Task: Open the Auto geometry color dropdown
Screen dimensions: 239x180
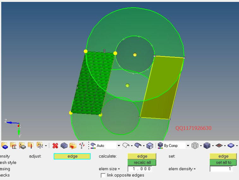Action: click(119, 146)
